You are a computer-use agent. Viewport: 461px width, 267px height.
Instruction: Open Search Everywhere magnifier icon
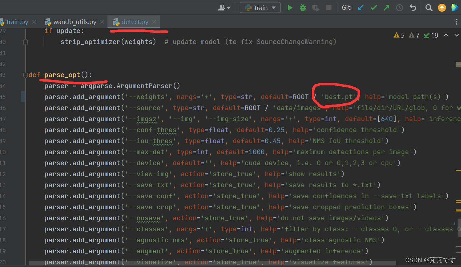[x=429, y=8]
